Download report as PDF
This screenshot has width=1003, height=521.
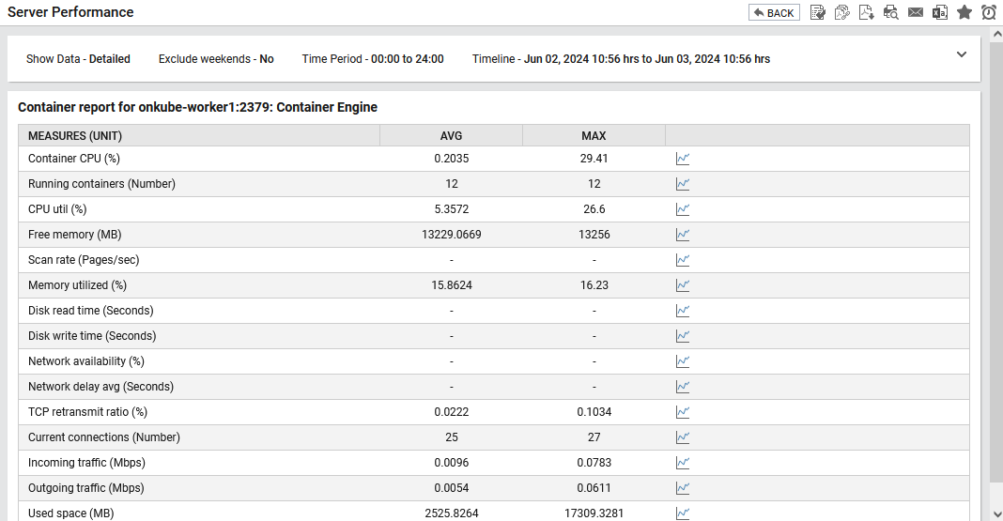click(866, 12)
